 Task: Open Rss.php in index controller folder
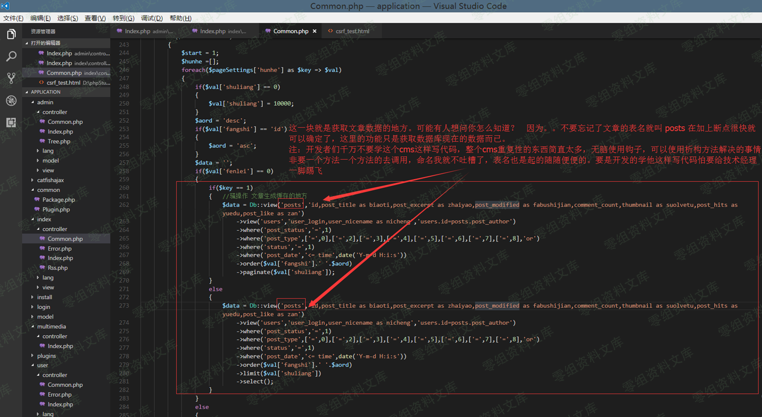tap(57, 268)
